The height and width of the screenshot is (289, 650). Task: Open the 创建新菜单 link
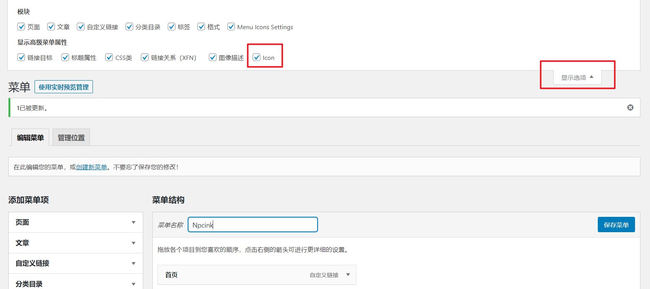[x=91, y=167]
